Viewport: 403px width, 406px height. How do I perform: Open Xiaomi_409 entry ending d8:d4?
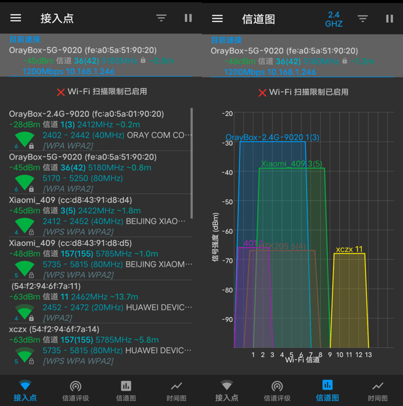[x=101, y=215]
